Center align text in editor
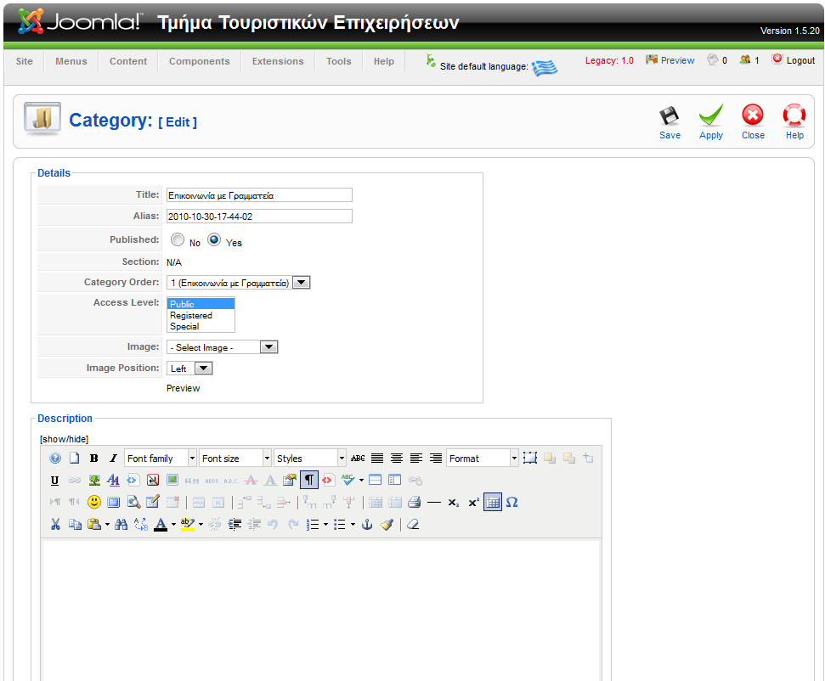The height and width of the screenshot is (681, 825). [397, 458]
